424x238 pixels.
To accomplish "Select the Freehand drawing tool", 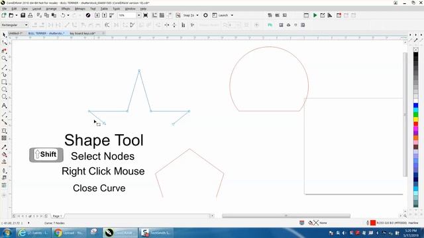I will (5, 67).
